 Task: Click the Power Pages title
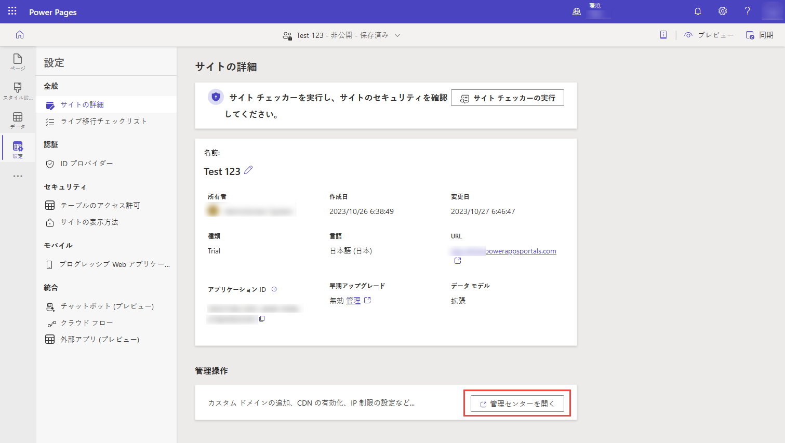pyautogui.click(x=53, y=12)
